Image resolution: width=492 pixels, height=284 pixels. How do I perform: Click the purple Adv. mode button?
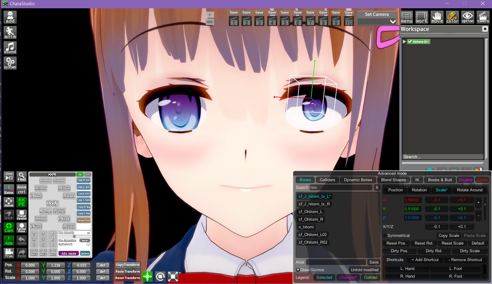[69, 253]
